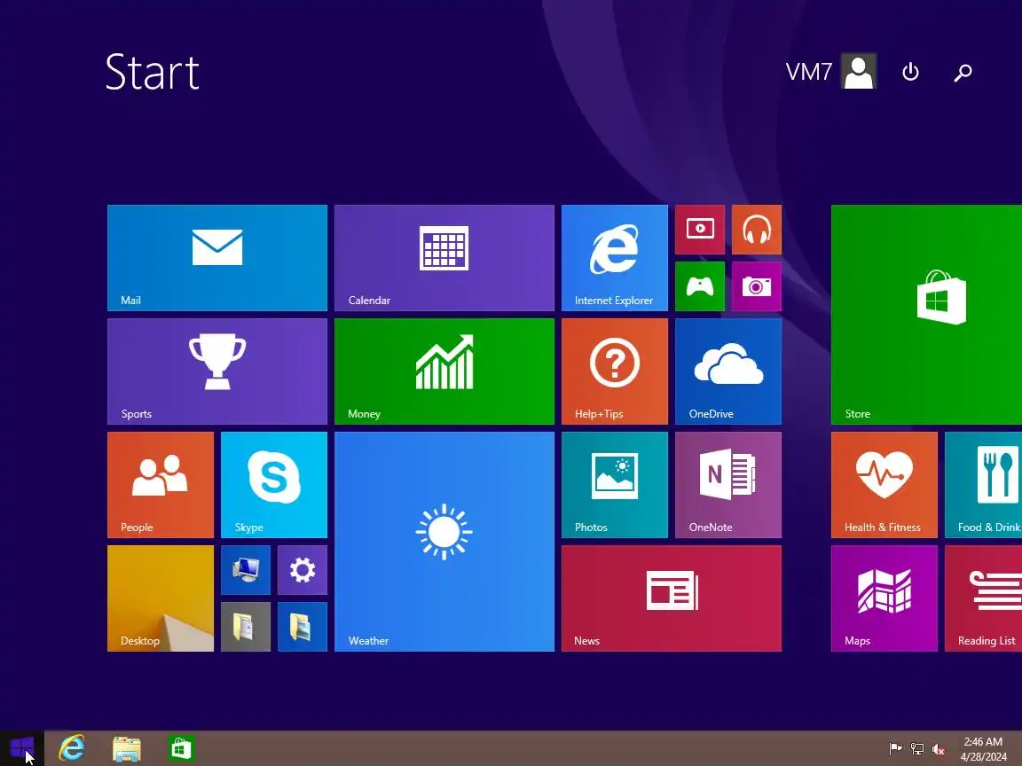Screen dimensions: 1022x766
Task: Launch the Internet Explorer tile
Action: [x=615, y=258]
